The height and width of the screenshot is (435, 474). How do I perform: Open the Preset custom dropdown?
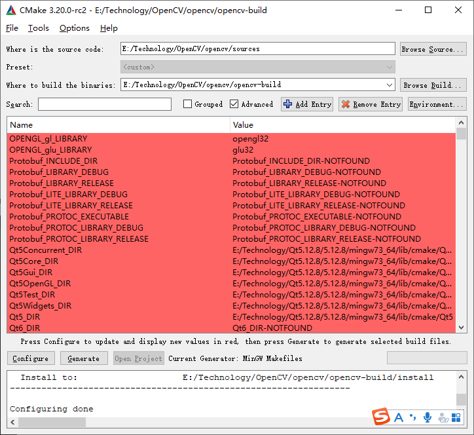258,67
